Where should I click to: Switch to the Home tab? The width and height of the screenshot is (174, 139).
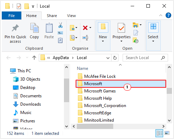31,16
